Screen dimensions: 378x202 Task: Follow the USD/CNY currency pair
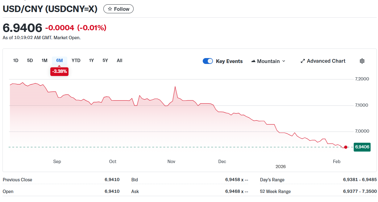pyautogui.click(x=118, y=9)
